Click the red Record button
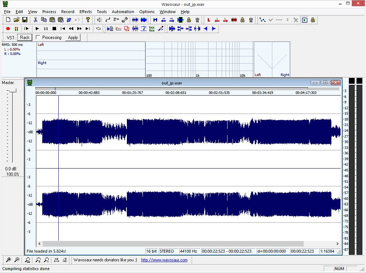366x273 pixels. pyautogui.click(x=8, y=29)
